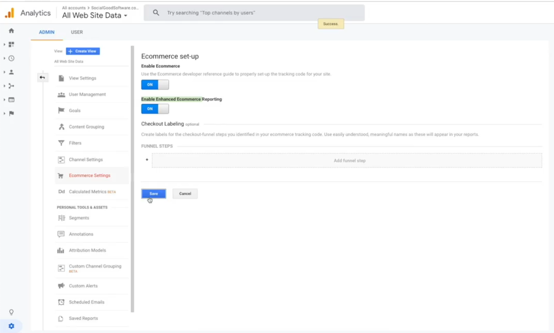The image size is (554, 333).
Task: Select the Home icon in left navigation
Action: point(11,31)
